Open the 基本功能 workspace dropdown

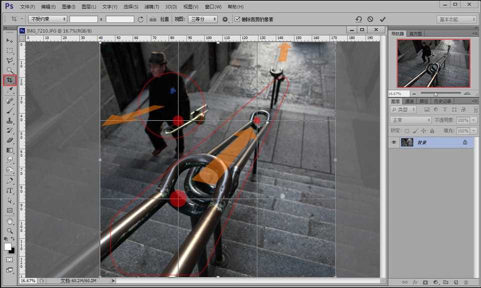click(x=457, y=19)
